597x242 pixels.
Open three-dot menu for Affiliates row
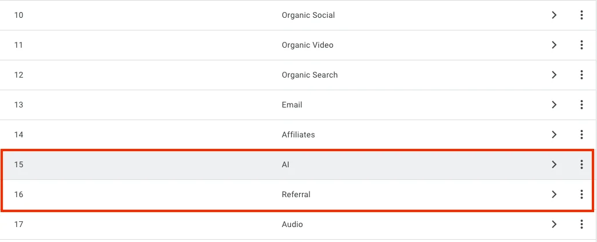pos(581,135)
